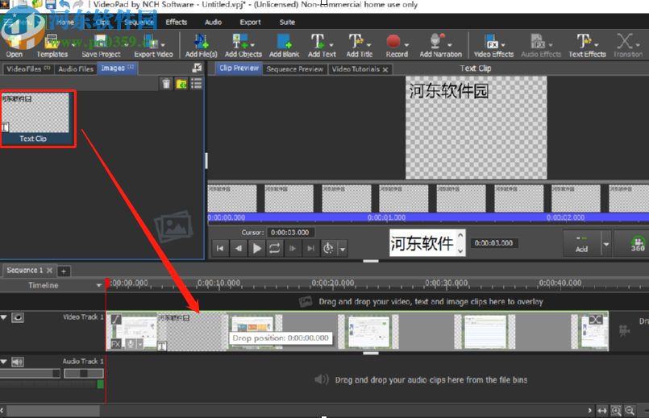Play the clip preview

256,248
